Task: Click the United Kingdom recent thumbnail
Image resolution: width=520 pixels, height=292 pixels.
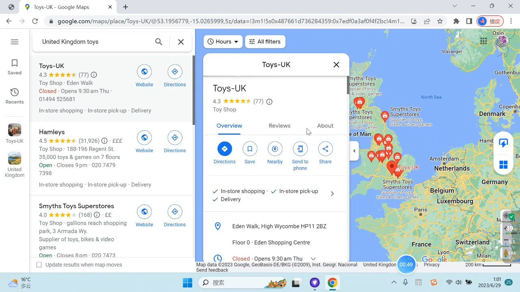Action: (15, 159)
